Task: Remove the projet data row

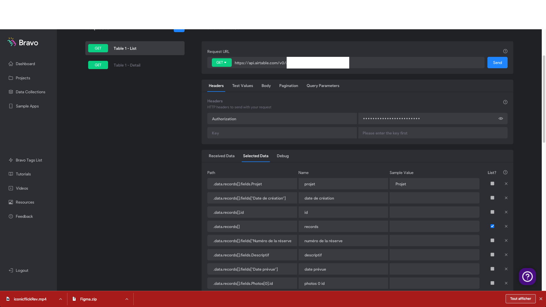Action: pyautogui.click(x=506, y=184)
